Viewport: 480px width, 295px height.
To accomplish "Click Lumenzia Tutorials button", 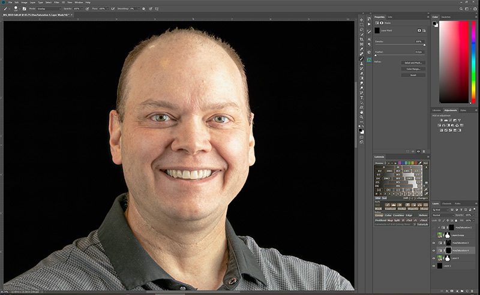I will pos(423,224).
